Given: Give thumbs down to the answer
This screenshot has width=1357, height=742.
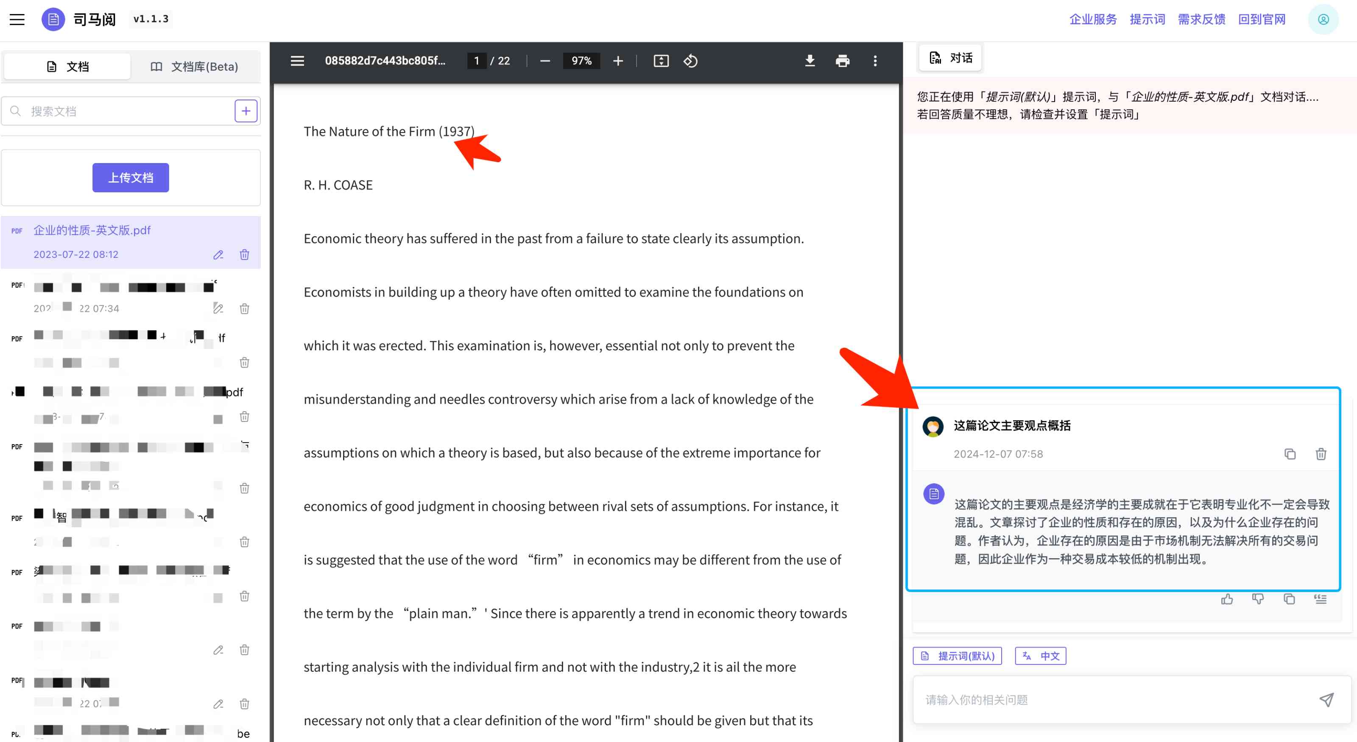Looking at the screenshot, I should point(1258,599).
